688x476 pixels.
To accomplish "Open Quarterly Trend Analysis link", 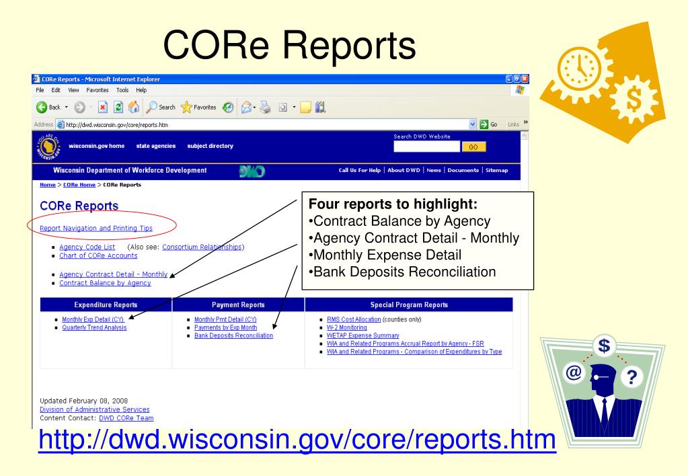I will point(94,327).
